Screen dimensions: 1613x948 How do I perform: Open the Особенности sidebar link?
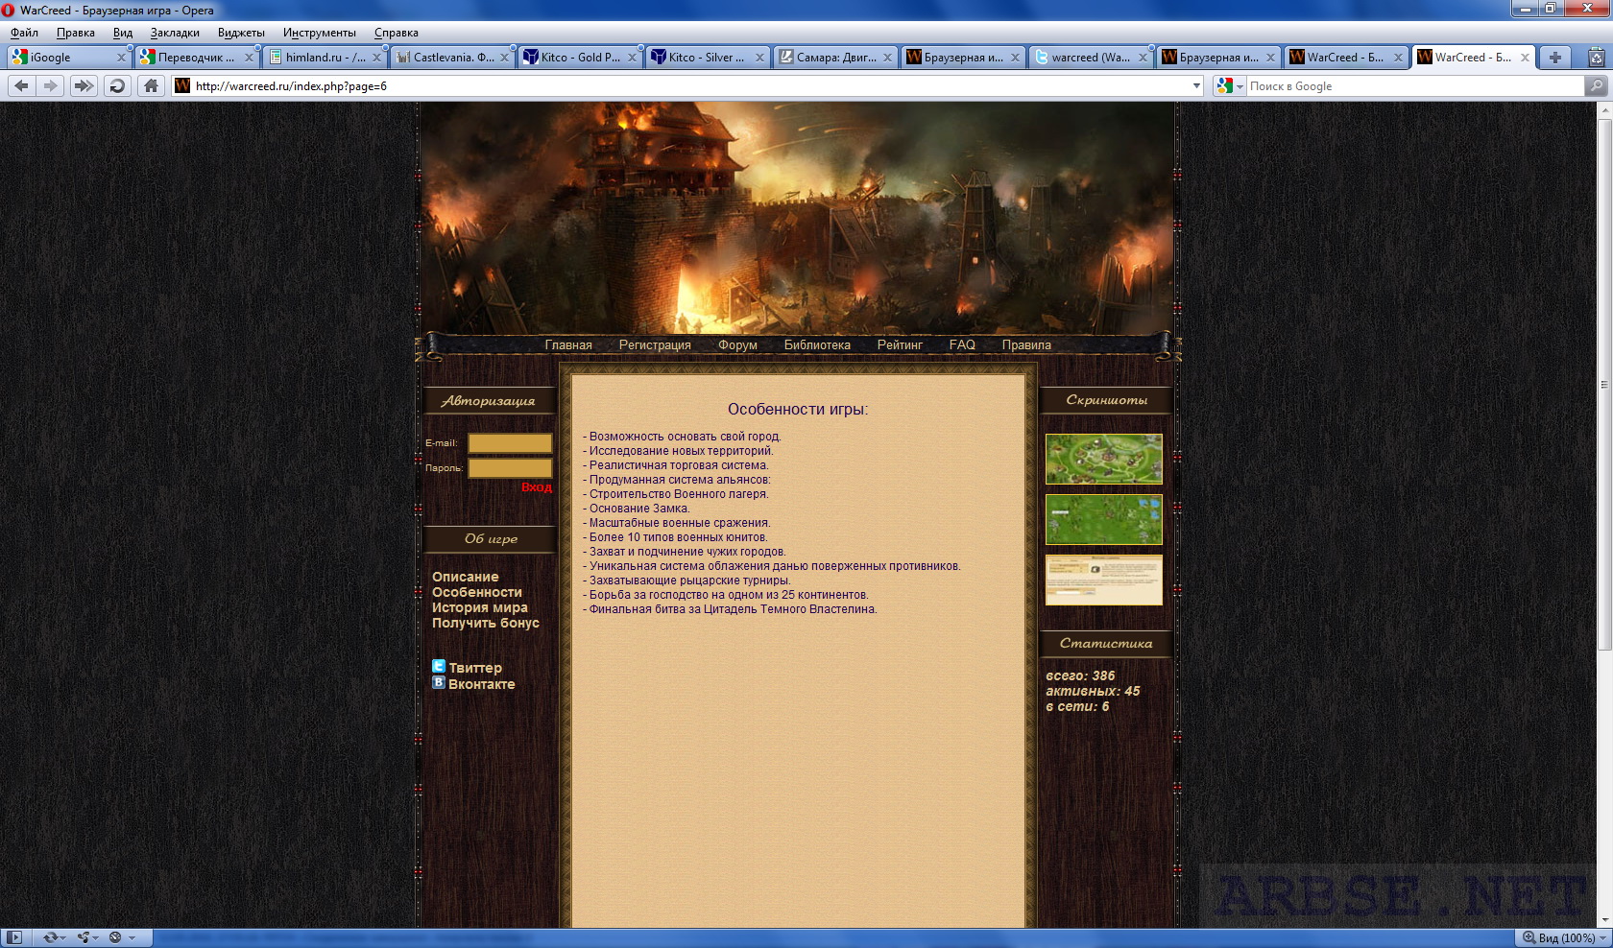tap(477, 592)
